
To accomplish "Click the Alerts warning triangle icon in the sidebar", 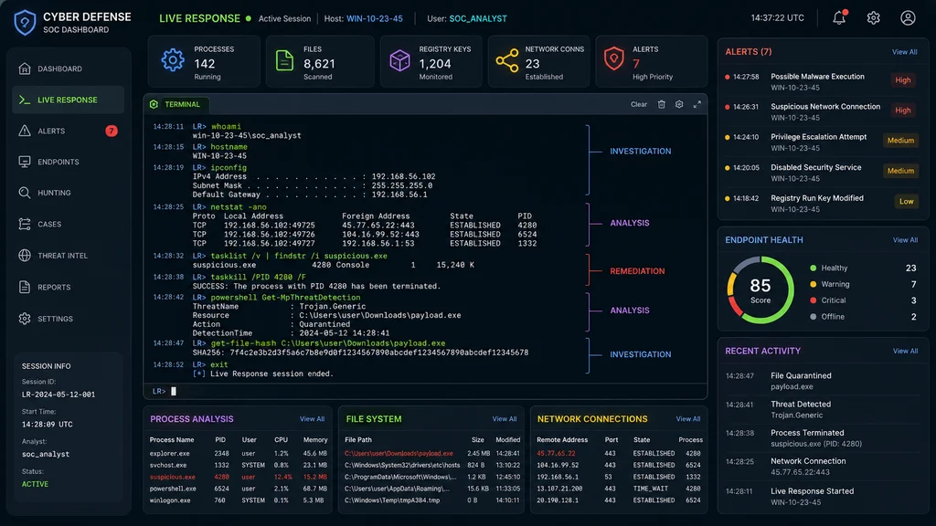I will pos(25,131).
